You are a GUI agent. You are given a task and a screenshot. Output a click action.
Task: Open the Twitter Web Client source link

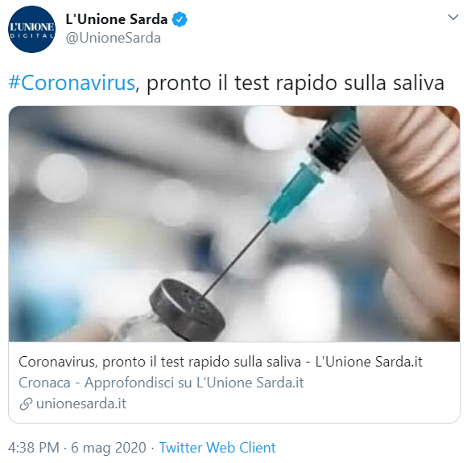pyautogui.click(x=217, y=448)
